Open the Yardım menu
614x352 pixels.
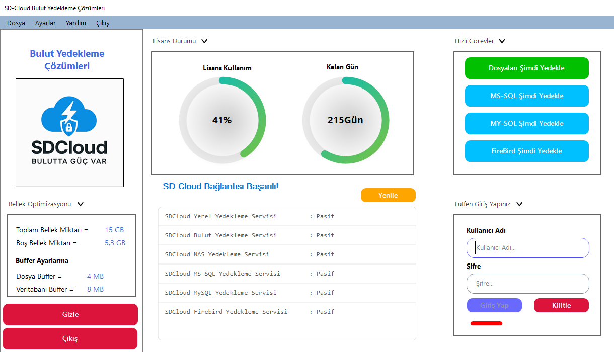[x=76, y=23]
